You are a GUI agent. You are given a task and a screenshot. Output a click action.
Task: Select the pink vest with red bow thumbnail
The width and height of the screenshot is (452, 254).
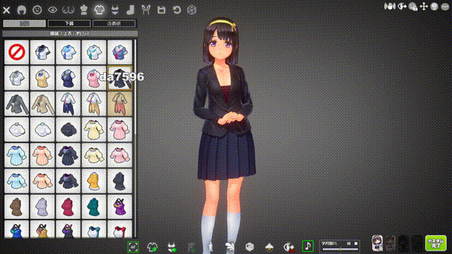pyautogui.click(x=94, y=78)
